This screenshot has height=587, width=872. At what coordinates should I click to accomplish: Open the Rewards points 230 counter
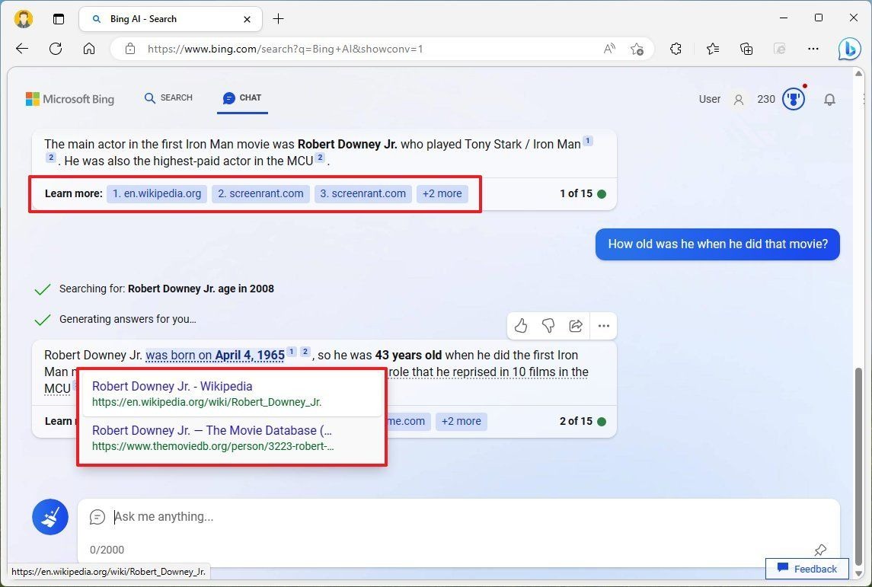tap(766, 99)
